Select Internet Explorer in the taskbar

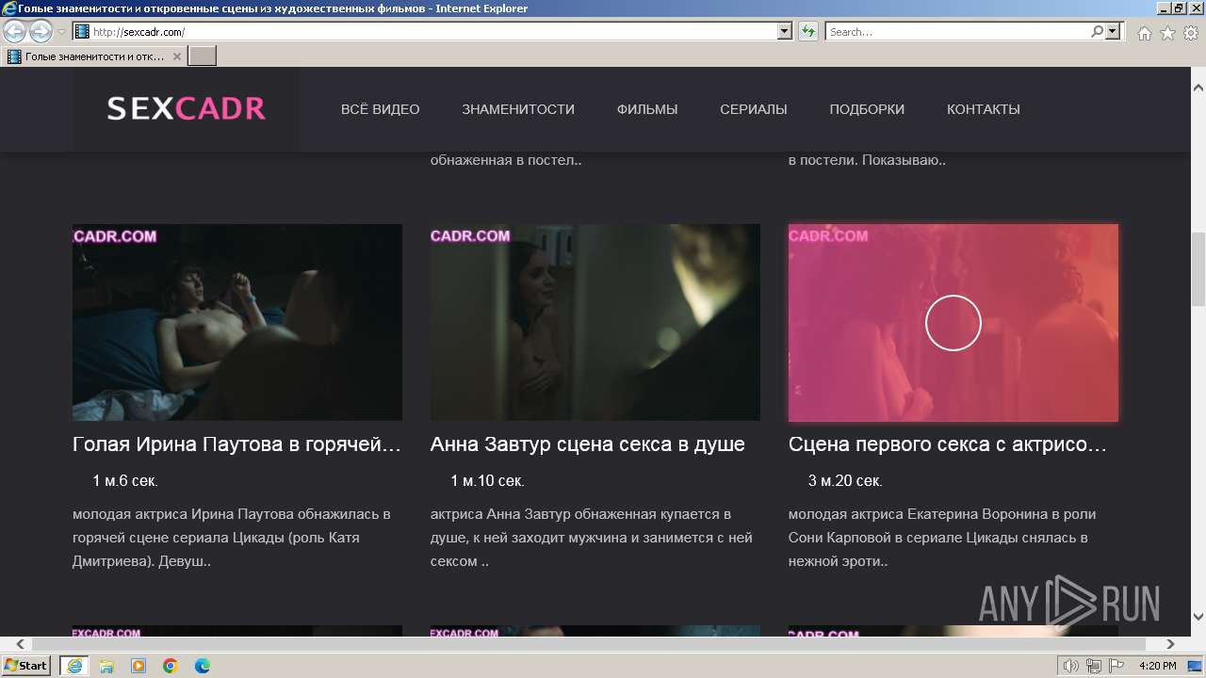click(x=73, y=666)
